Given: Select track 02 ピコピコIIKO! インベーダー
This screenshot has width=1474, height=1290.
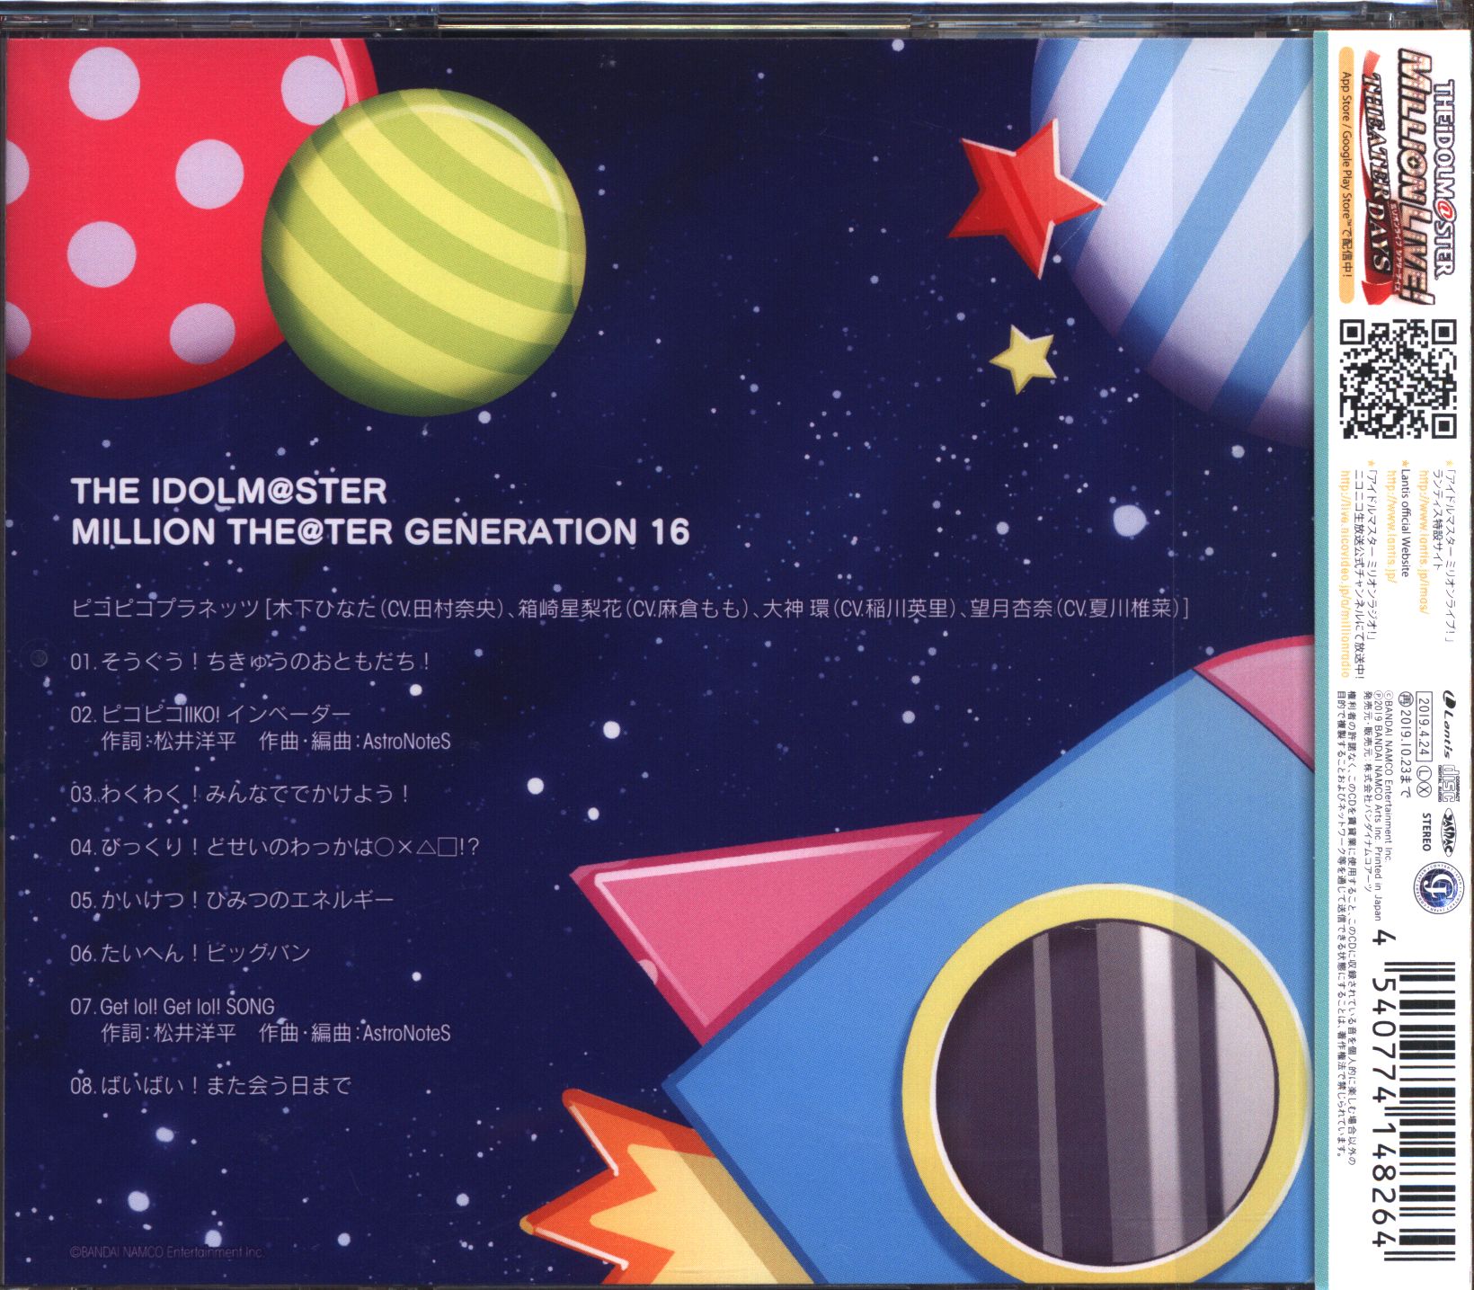Looking at the screenshot, I should tap(209, 716).
